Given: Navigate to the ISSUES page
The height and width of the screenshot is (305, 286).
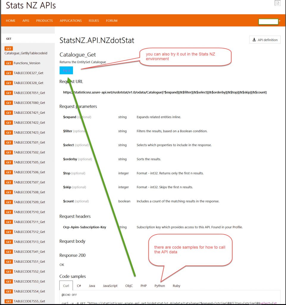Looking at the screenshot, I should [94, 21].
